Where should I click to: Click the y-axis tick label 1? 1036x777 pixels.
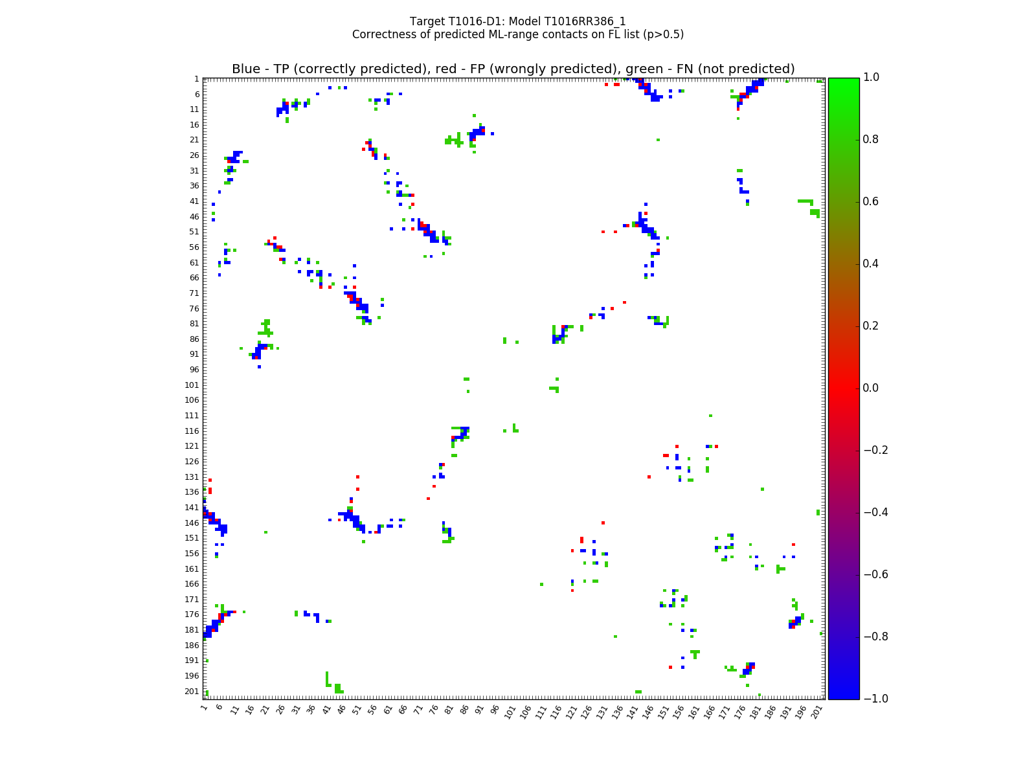[x=196, y=79]
